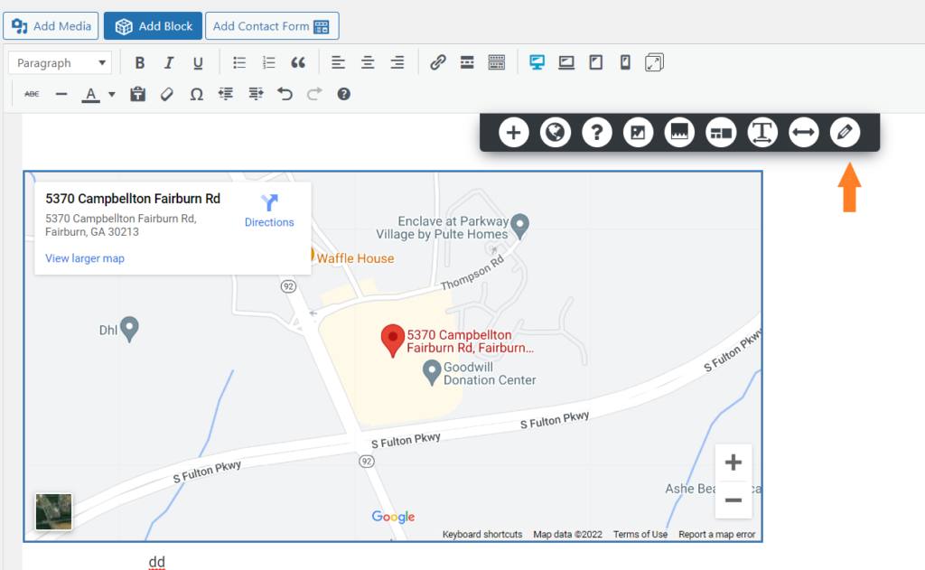
Task: Click the red location pin marker
Action: [392, 341]
